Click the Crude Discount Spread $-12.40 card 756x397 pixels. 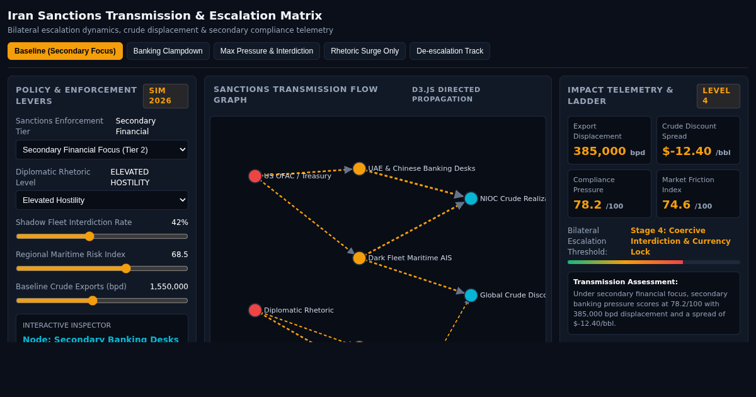point(698,140)
